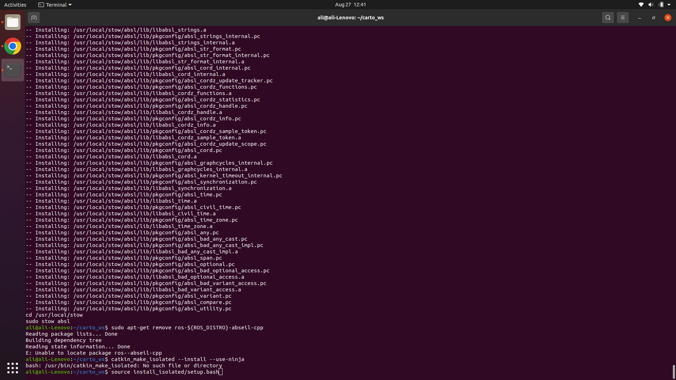Open Files app in the dock

(x=13, y=23)
